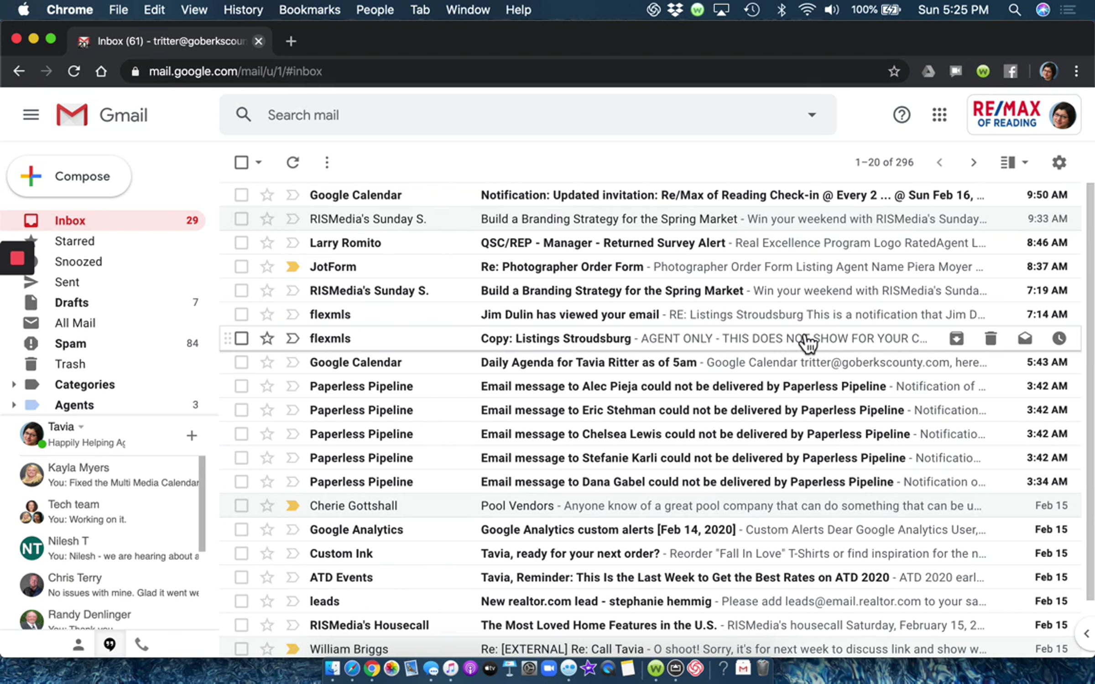Select the Cherie Gottshall email checkbox
Screen dimensions: 1095x684
click(241, 506)
